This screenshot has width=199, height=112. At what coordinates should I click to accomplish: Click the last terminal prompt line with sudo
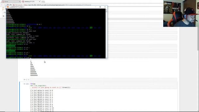click(x=19, y=58)
